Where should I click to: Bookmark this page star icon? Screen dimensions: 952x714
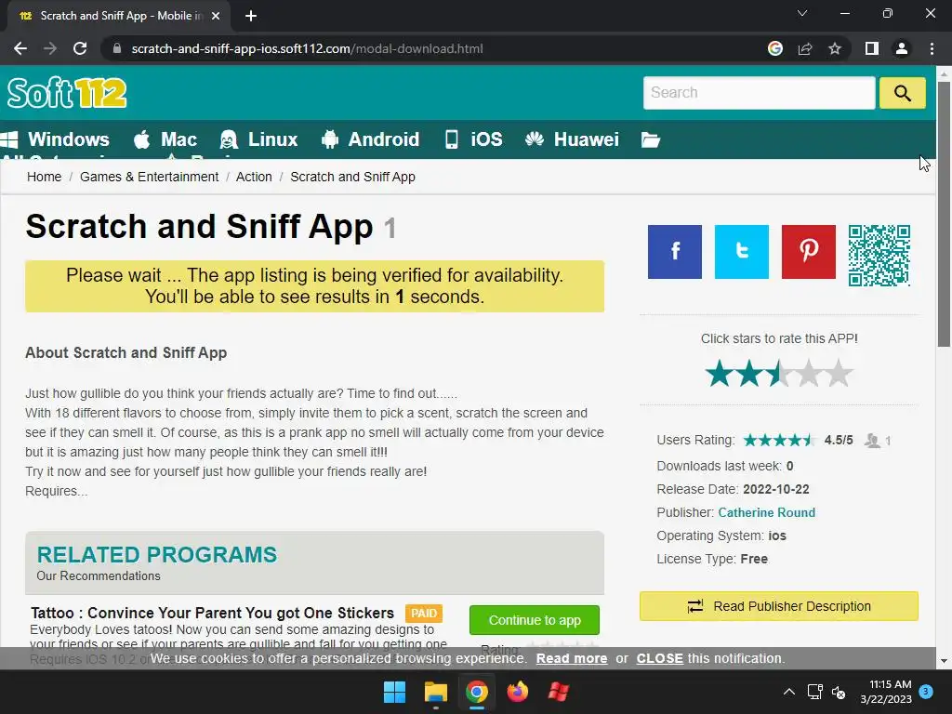click(835, 48)
